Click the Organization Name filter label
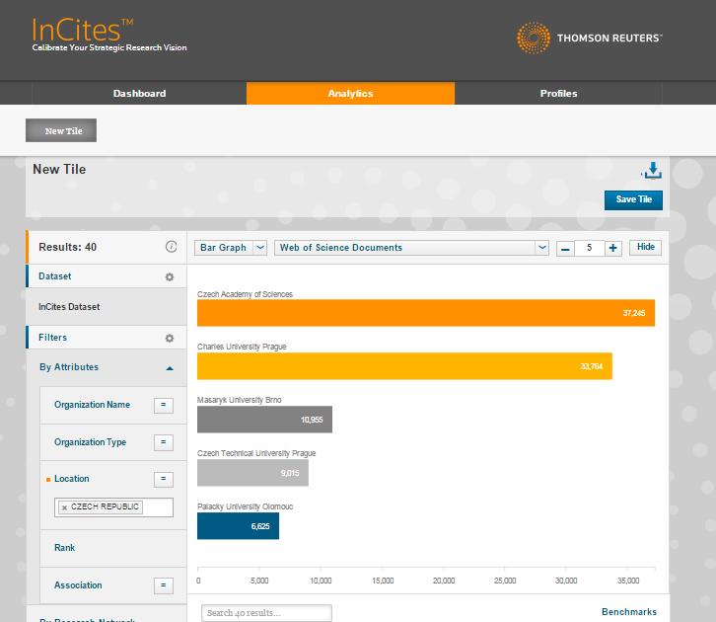 tap(93, 405)
